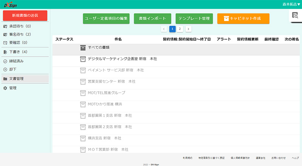Click ユーザー定義項目の編集 button

click(106, 18)
